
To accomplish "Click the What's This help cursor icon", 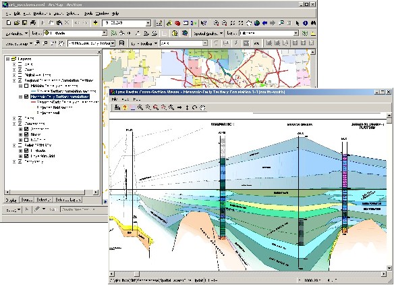I will pyautogui.click(x=204, y=23).
